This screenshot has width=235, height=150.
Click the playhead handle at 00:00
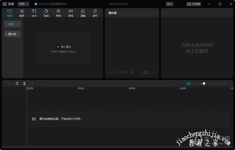27,89
